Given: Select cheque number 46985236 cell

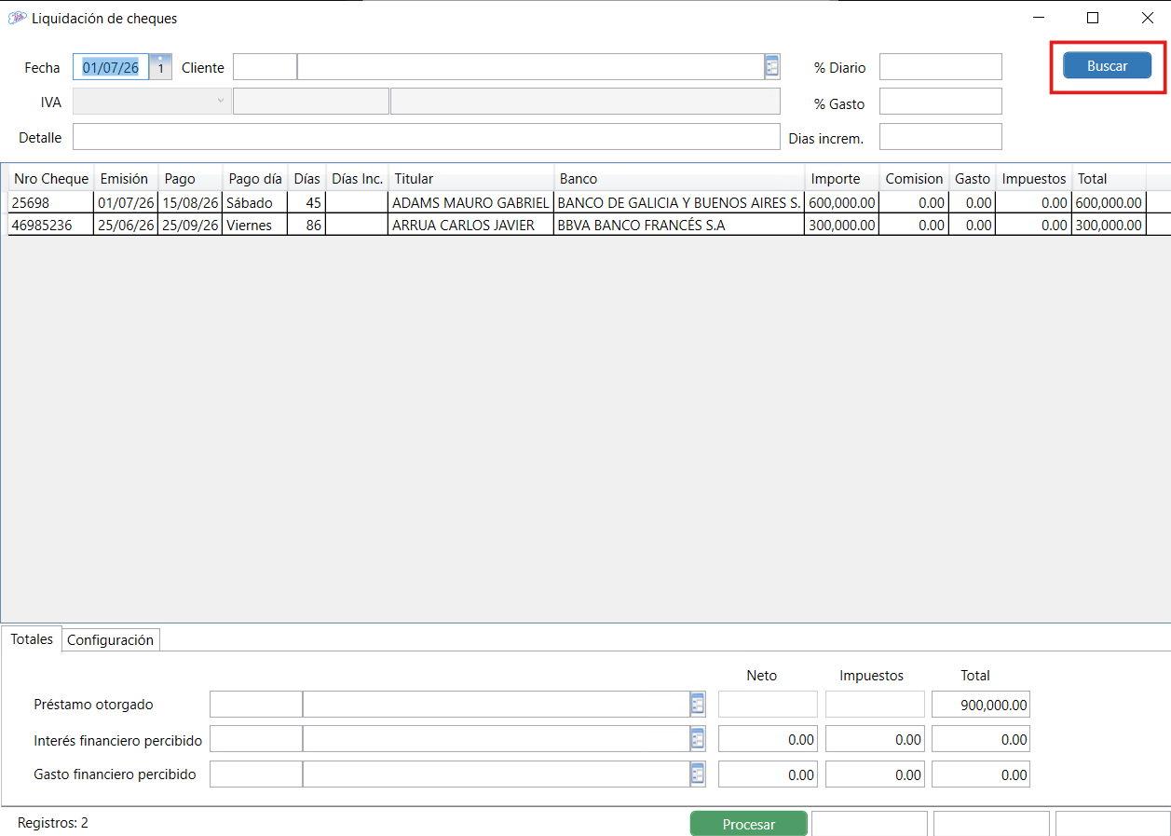Looking at the screenshot, I should pyautogui.click(x=51, y=225).
